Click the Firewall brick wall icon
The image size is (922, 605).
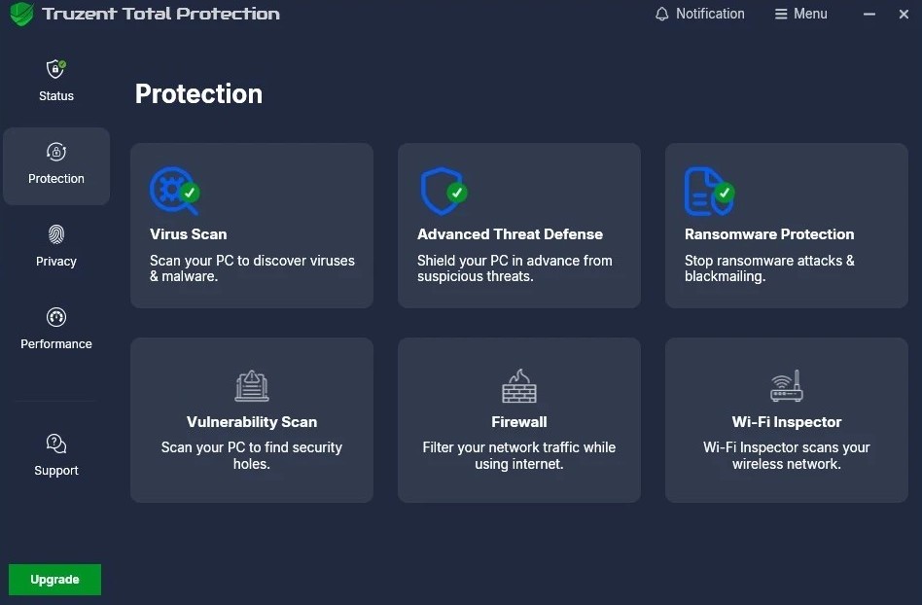519,386
